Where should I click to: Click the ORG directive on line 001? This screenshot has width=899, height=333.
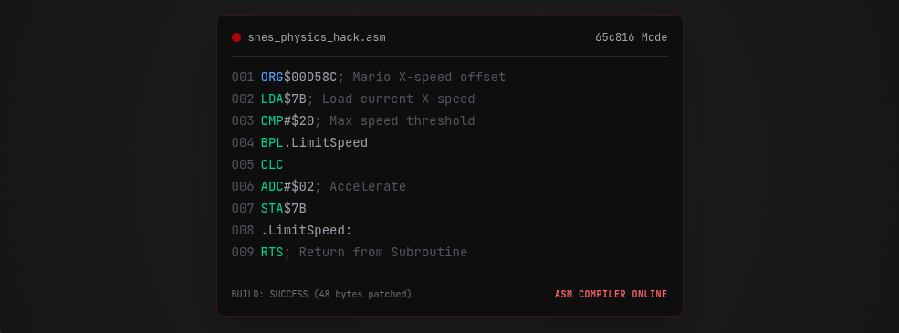tap(272, 77)
